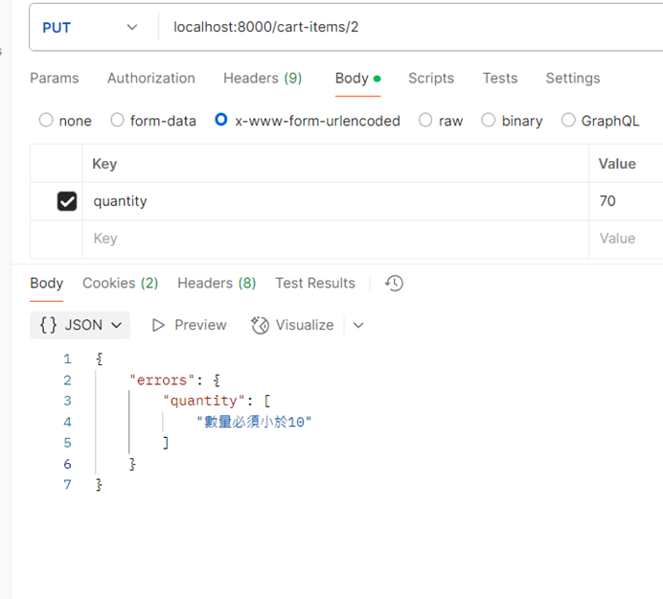Screen dimensions: 663x599
Task: Open the response history clock icon
Action: (x=394, y=283)
